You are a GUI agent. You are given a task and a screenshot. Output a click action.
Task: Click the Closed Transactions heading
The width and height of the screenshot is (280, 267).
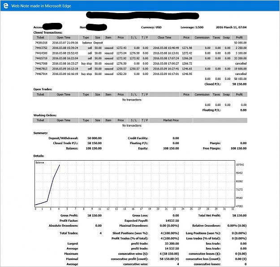pyautogui.click(x=48, y=33)
